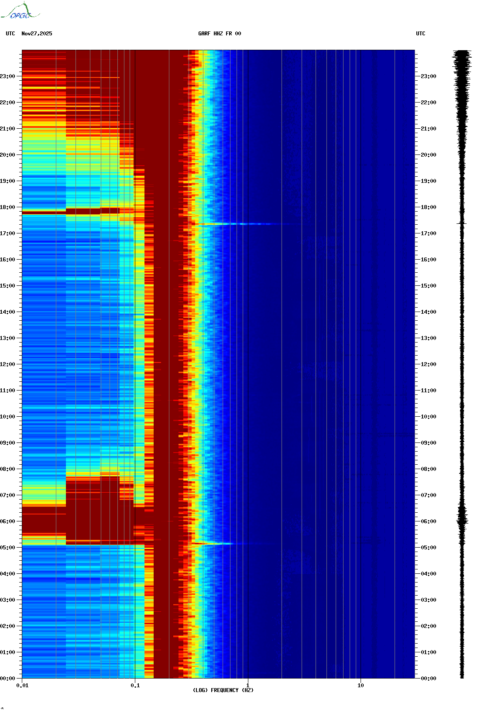Click the 04:00 label on the right axis

click(429, 574)
